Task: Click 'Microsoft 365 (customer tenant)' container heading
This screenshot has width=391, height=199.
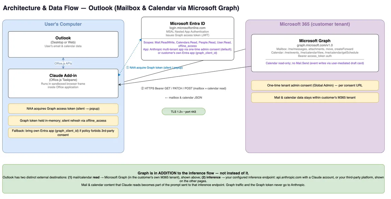Action: click(315, 24)
